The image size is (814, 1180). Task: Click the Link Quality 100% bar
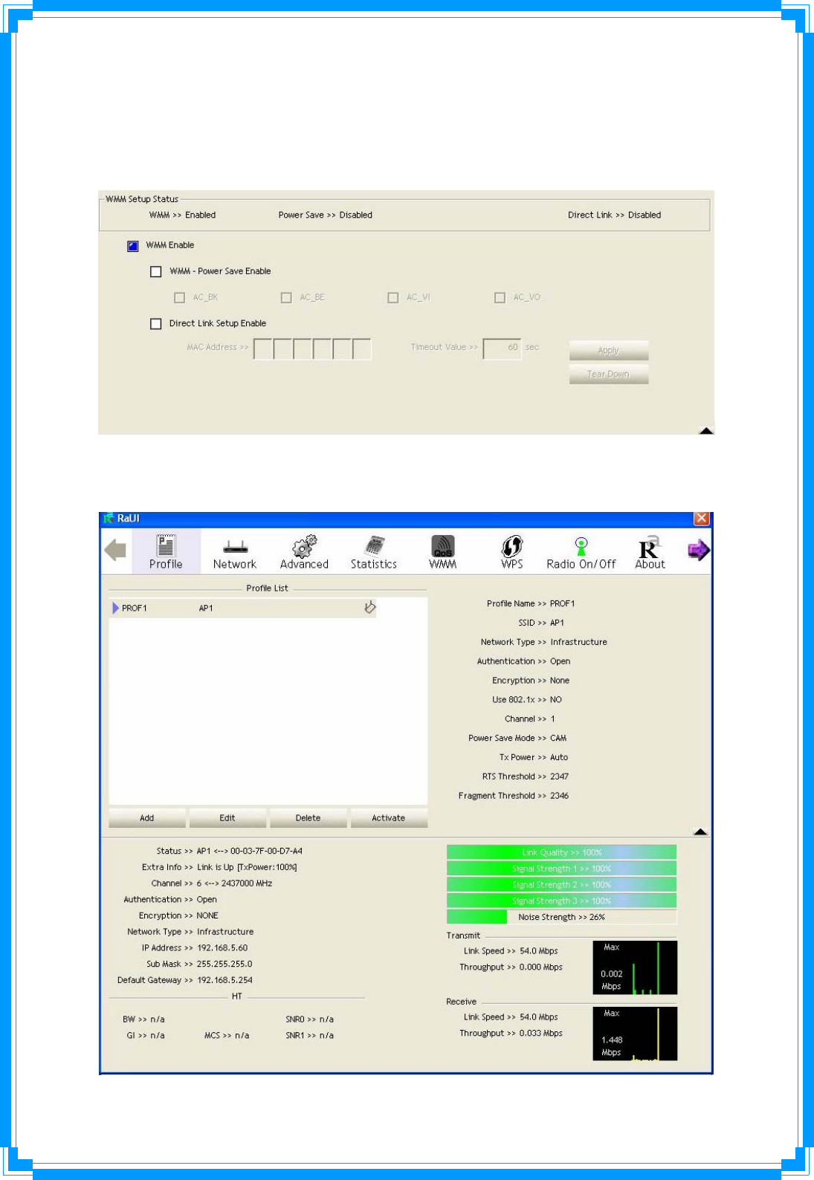point(561,852)
